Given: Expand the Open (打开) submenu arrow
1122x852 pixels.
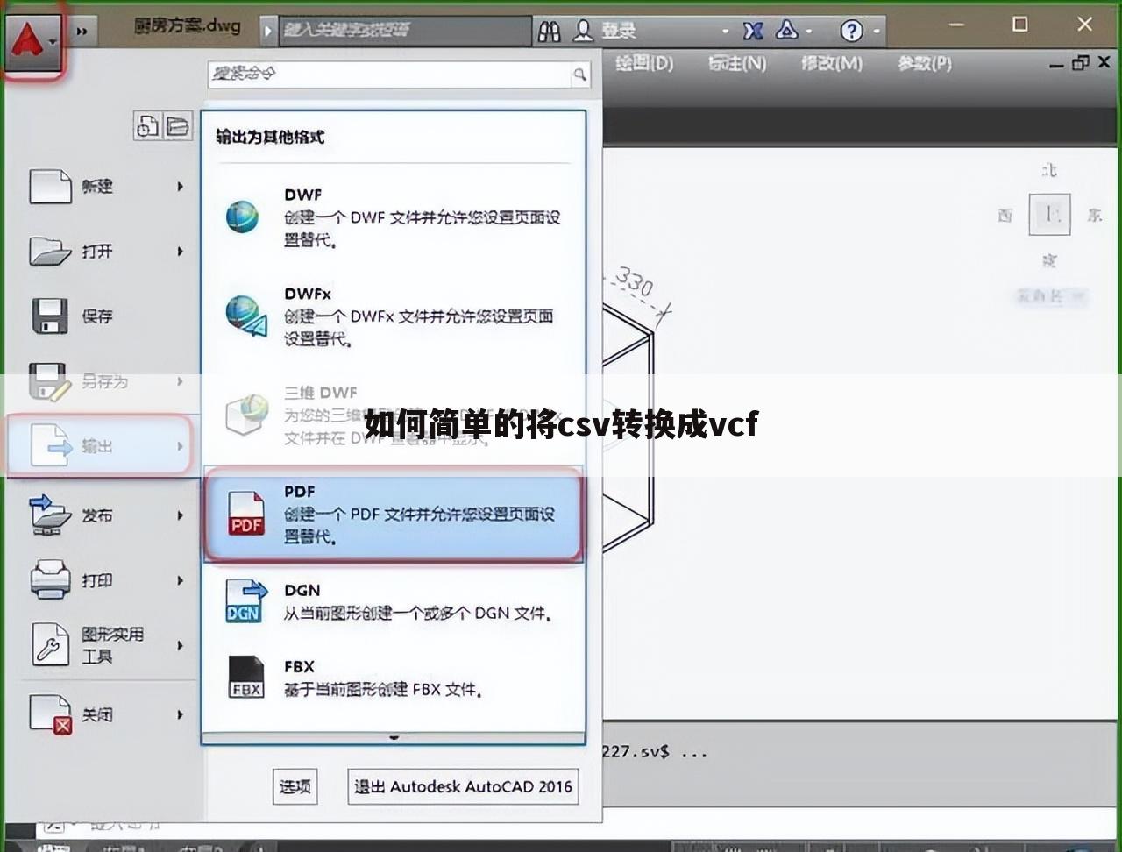Looking at the screenshot, I should tap(181, 252).
